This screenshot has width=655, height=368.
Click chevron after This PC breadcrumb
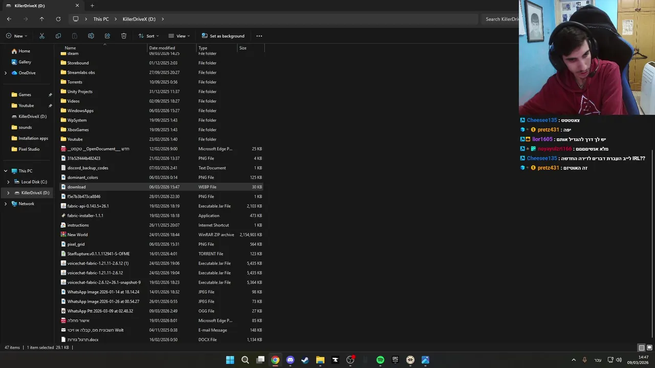[x=116, y=19]
